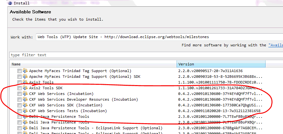The image size is (283, 134).
Task: Check Apache MyFaces Trinidad Tag Support (Optional) checkbox
Action: pyautogui.click(x=19, y=71)
